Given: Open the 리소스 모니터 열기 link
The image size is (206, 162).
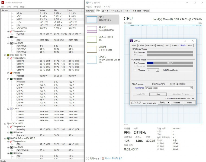Looking at the screenshot, I should point(114,158).
